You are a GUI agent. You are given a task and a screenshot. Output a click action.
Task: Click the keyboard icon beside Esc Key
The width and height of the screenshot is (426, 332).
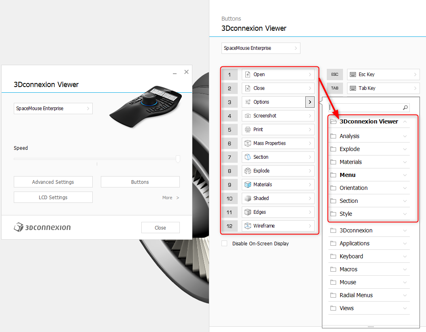[x=353, y=74]
